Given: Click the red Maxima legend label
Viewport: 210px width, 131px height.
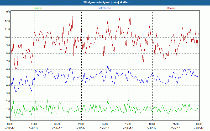Looking at the screenshot, I should 171,8.
